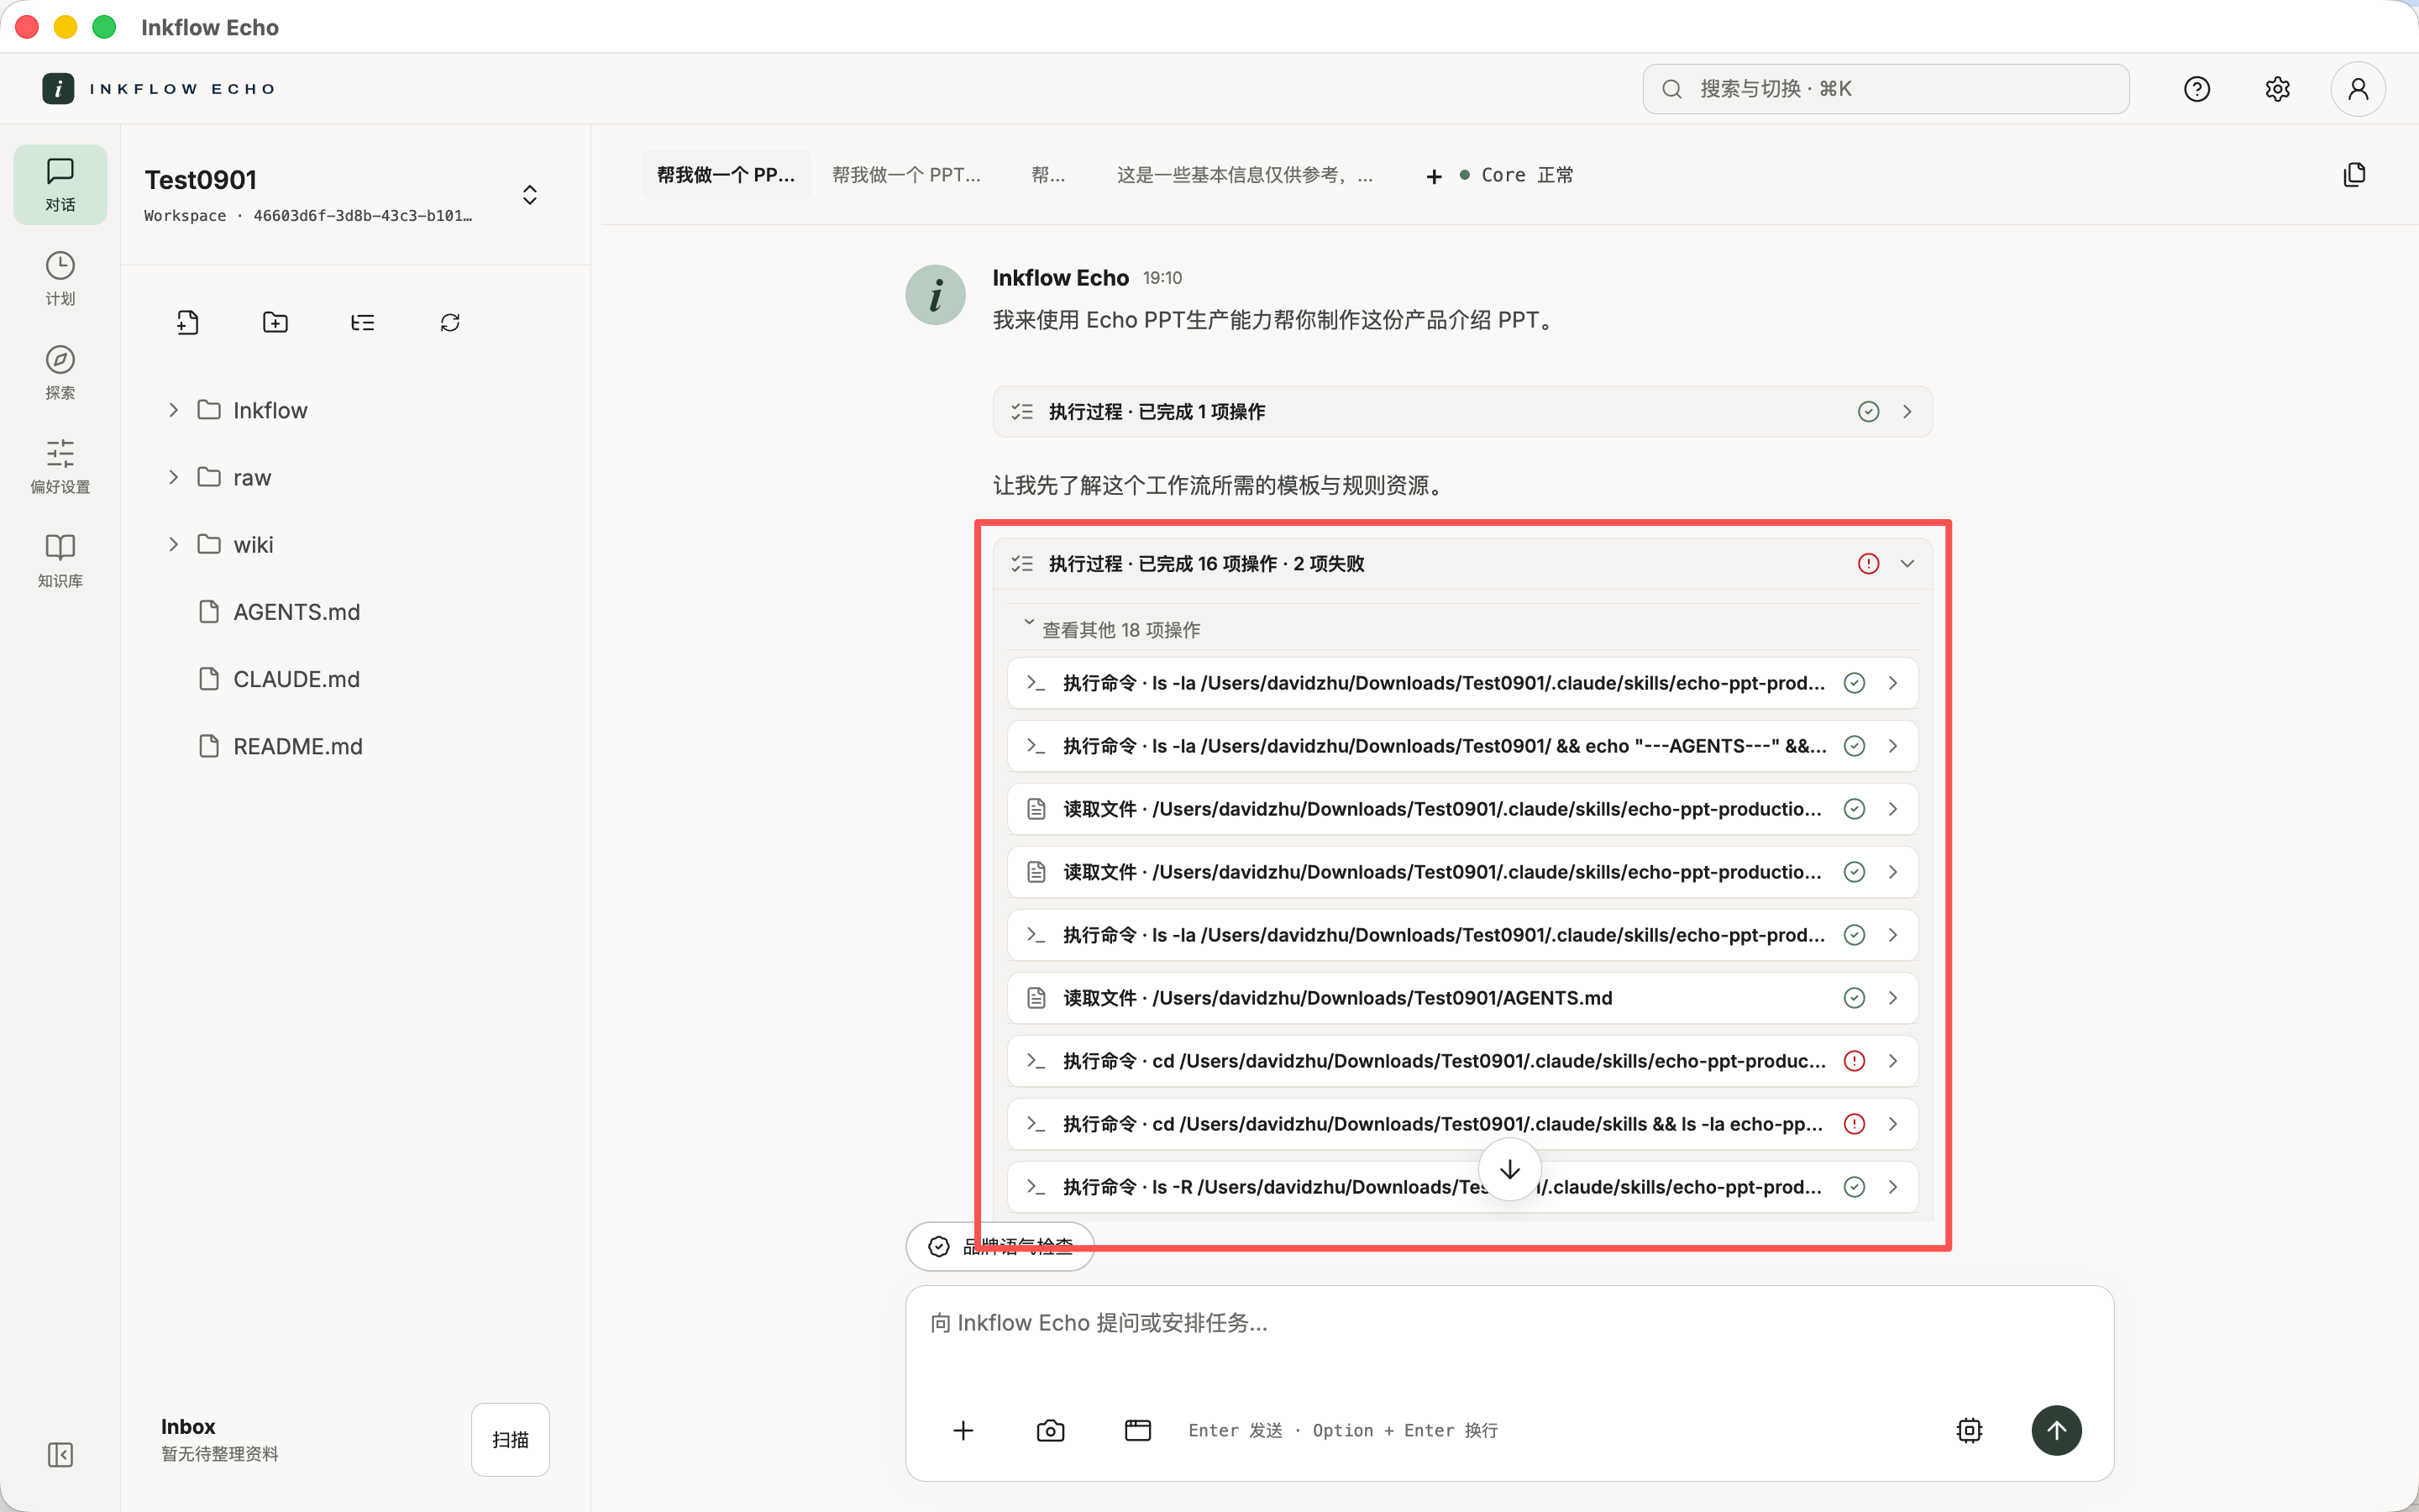Open 偏好设置 preferences section
This screenshot has width=2419, height=1512.
click(60, 467)
